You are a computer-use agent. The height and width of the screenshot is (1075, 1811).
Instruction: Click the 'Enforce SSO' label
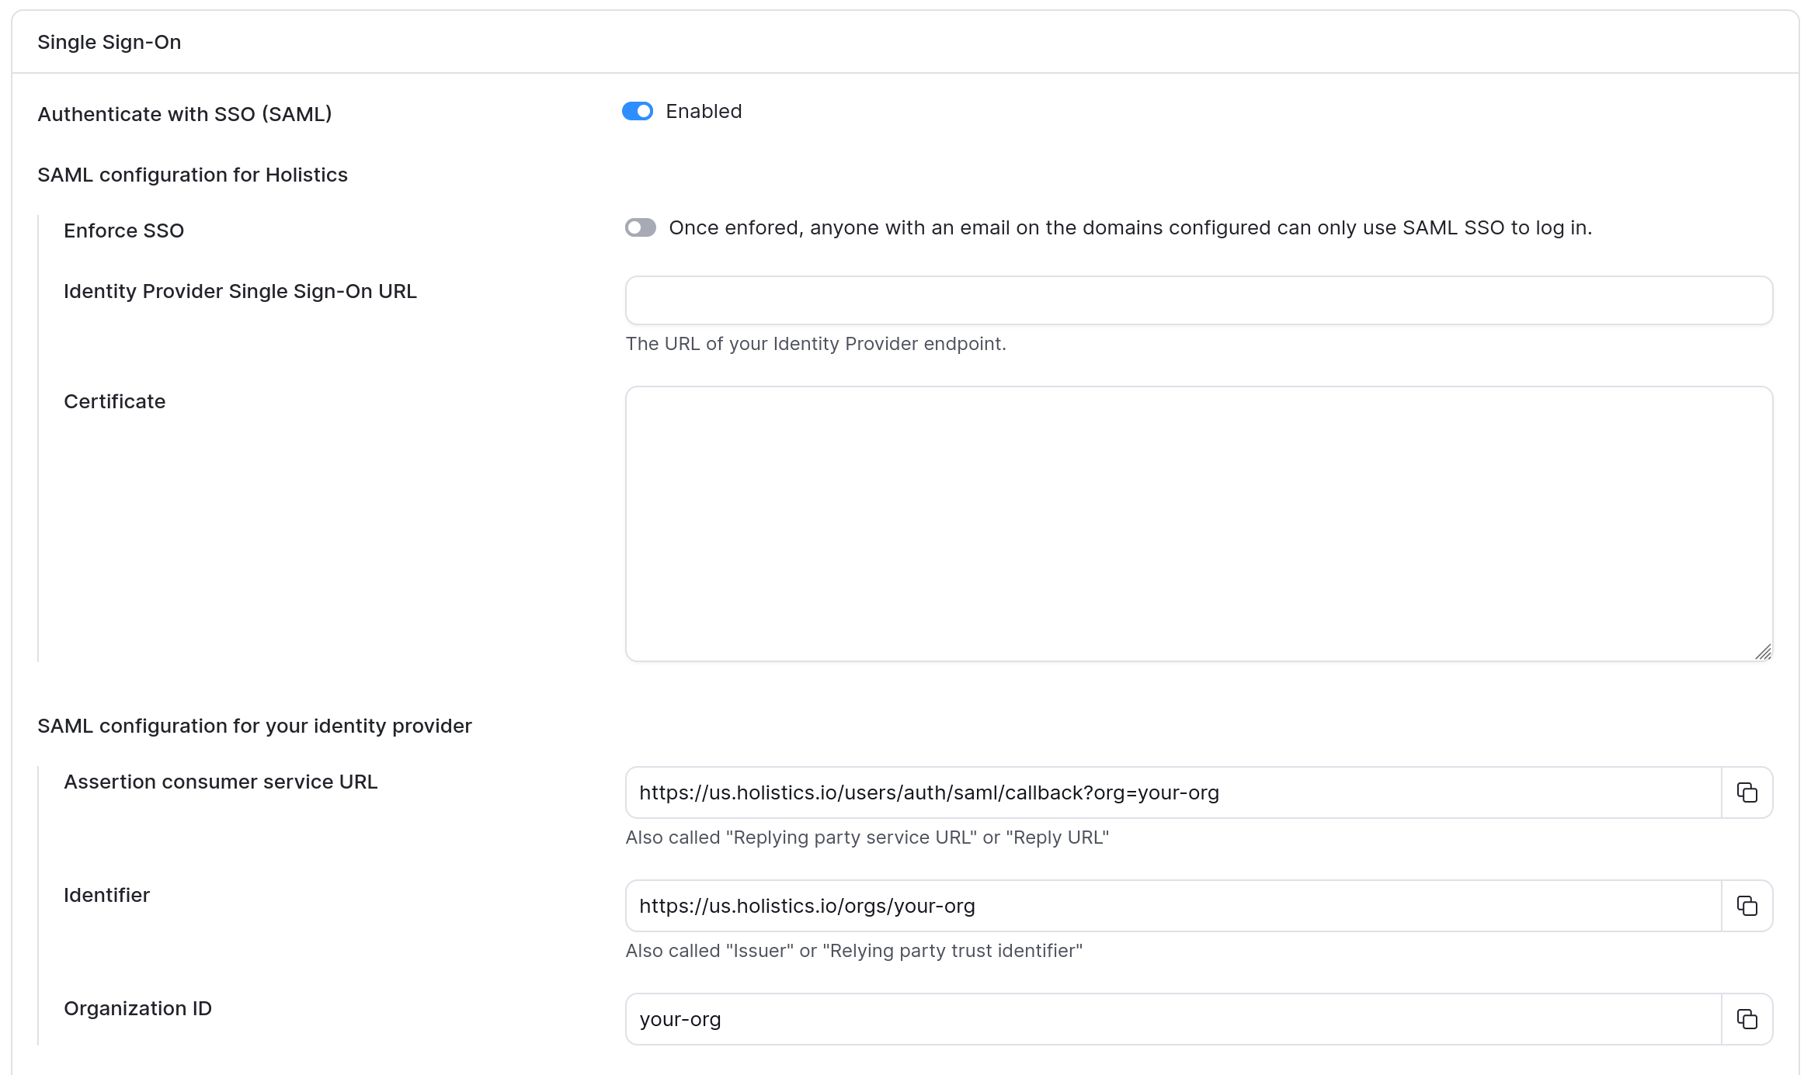click(124, 231)
